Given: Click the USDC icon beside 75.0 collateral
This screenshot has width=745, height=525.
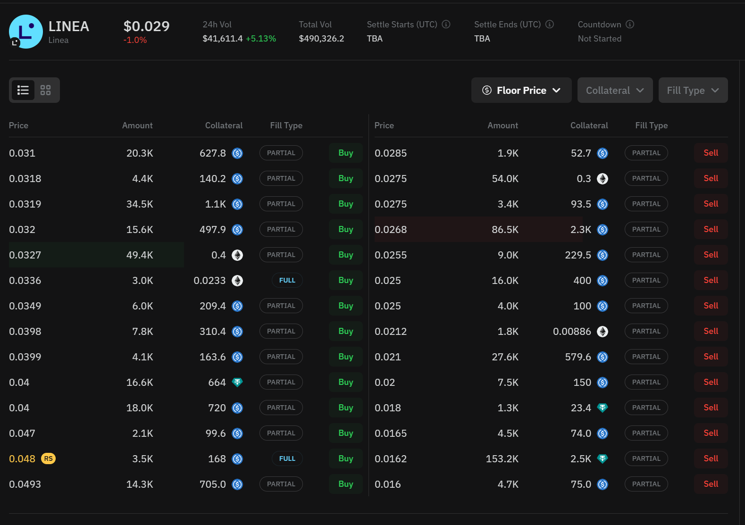Looking at the screenshot, I should pos(603,484).
